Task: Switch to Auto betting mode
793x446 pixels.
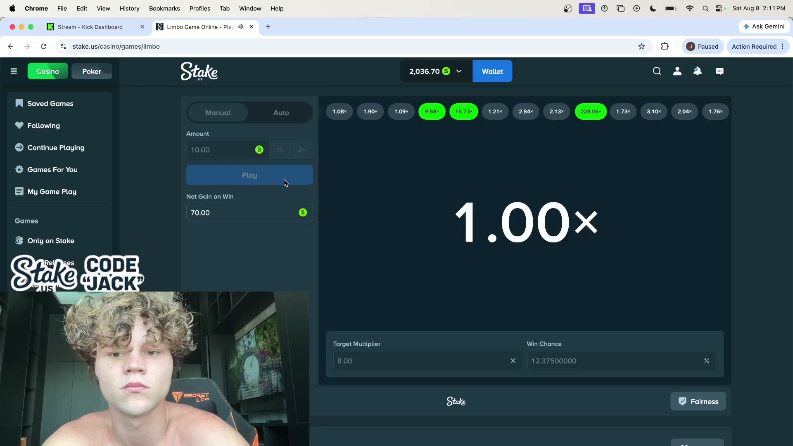Action: [x=281, y=113]
